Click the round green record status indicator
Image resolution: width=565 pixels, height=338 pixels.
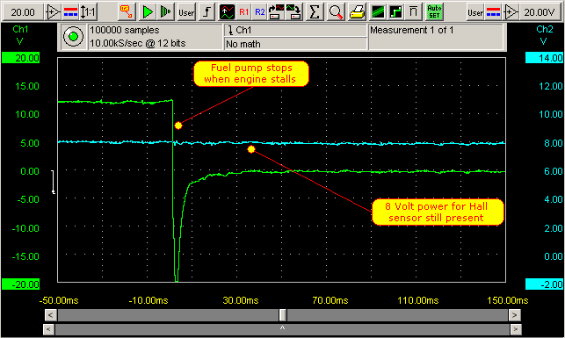pyautogui.click(x=73, y=36)
